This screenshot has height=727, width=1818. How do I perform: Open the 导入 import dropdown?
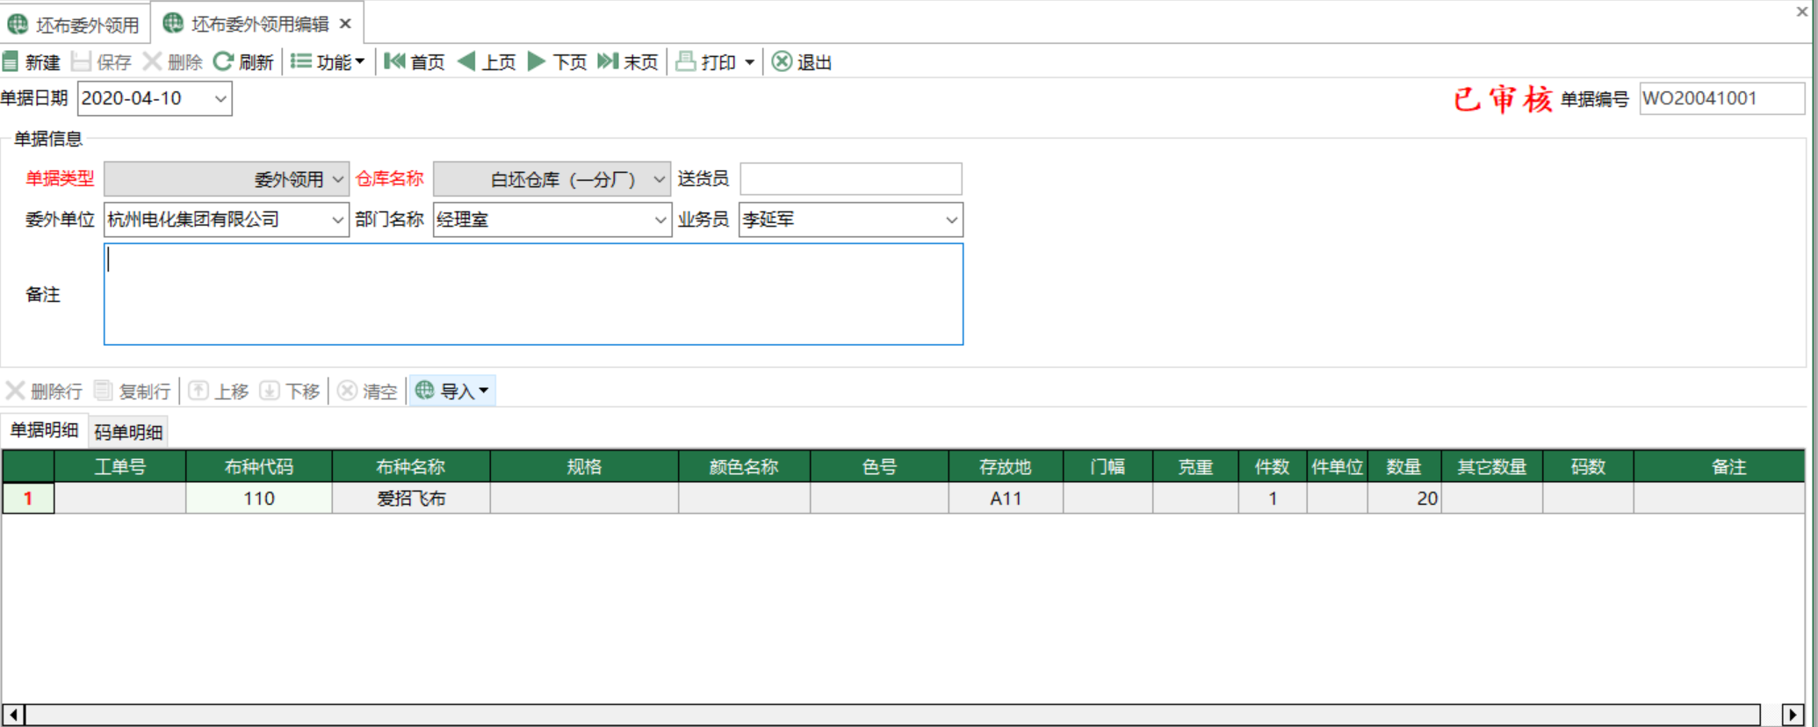coord(452,391)
